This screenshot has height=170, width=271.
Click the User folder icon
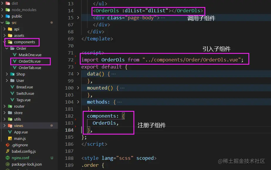tap(12, 80)
